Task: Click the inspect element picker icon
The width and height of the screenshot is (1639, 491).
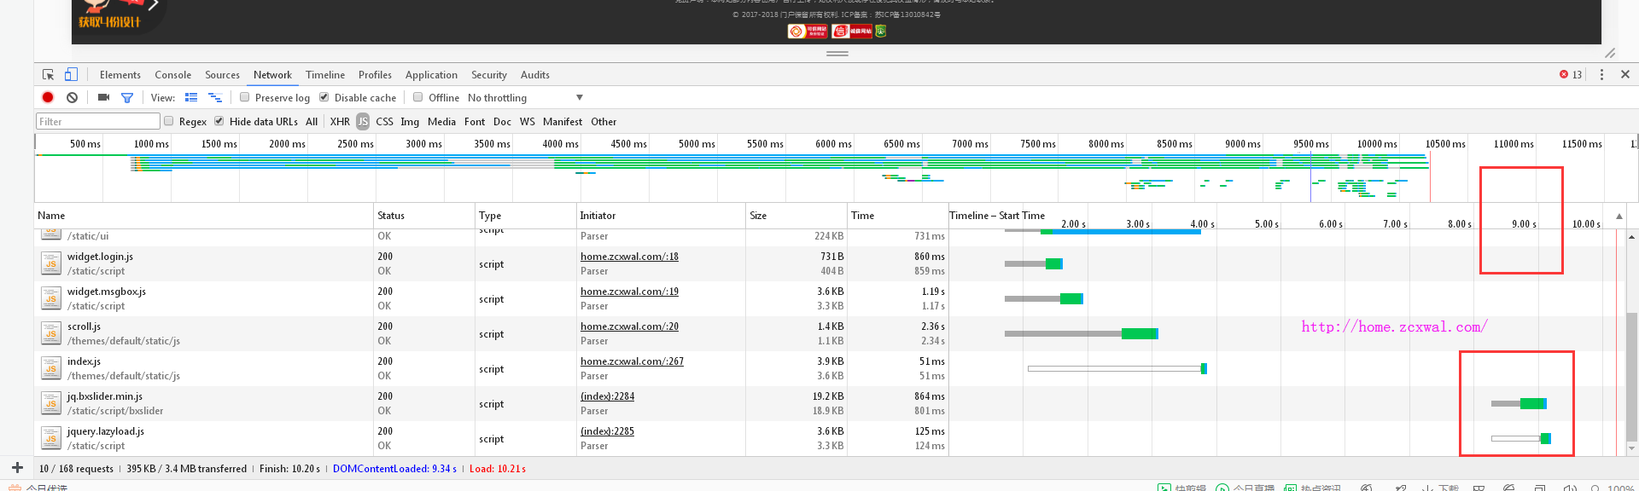Action: point(49,75)
